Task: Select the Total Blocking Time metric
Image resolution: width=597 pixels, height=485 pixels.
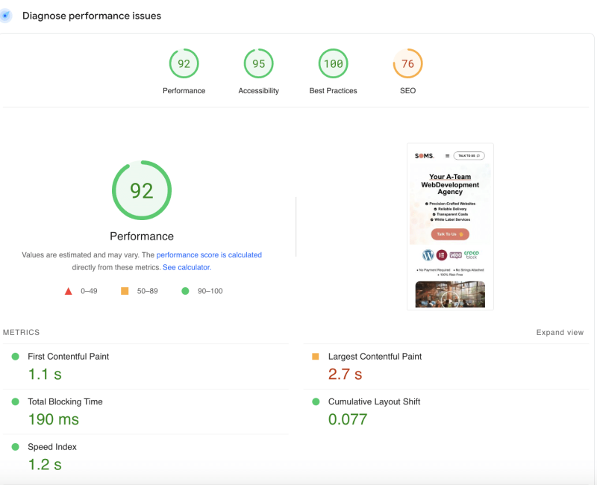Action: 65,401
